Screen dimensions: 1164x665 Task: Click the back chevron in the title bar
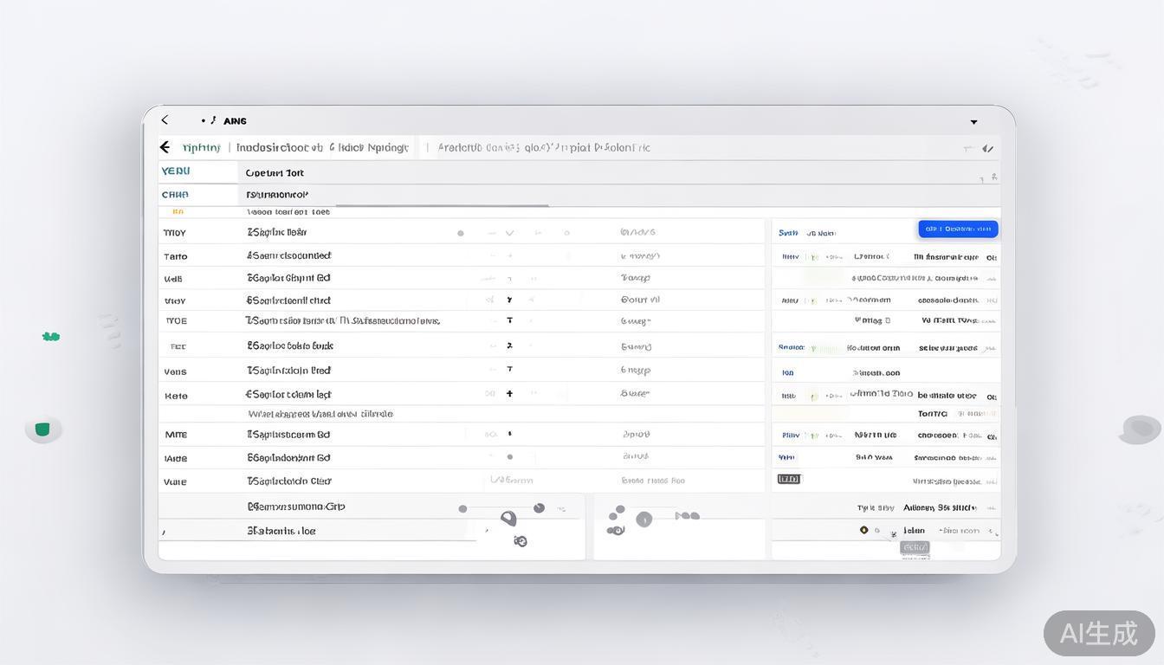pyautogui.click(x=165, y=120)
